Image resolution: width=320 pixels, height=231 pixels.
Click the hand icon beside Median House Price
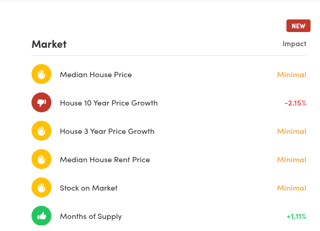[41, 75]
